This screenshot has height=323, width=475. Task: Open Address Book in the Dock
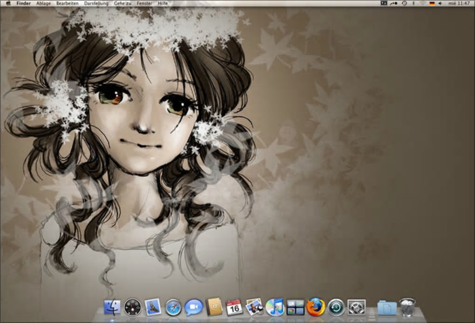click(214, 307)
